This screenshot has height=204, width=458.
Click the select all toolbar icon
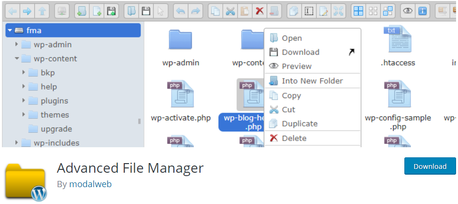[358, 12]
